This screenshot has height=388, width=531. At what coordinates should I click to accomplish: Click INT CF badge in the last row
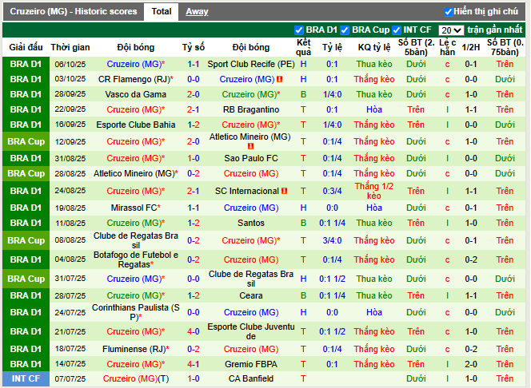click(26, 378)
